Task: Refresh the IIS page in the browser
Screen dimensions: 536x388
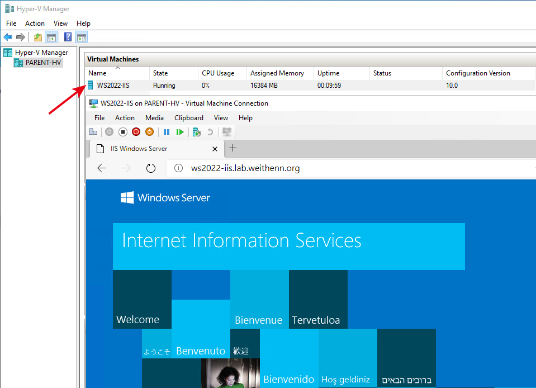Action: pos(151,168)
